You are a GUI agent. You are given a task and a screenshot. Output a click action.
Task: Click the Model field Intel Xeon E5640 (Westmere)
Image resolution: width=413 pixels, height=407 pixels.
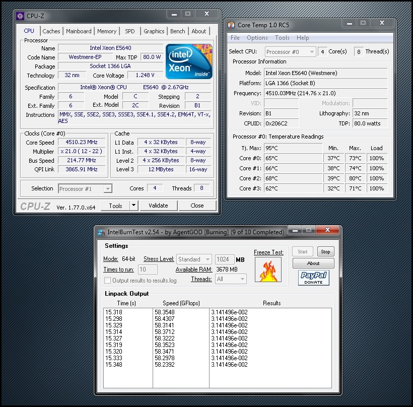click(x=325, y=73)
